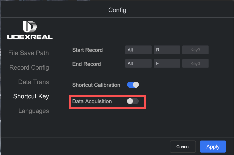Click the Data Acquisition label text
The image size is (234, 155).
click(x=92, y=101)
